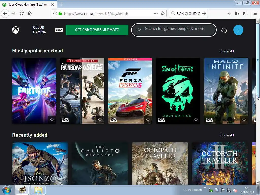Click the Recently added heading
Image resolution: width=260 pixels, height=195 pixels.
coord(30,135)
